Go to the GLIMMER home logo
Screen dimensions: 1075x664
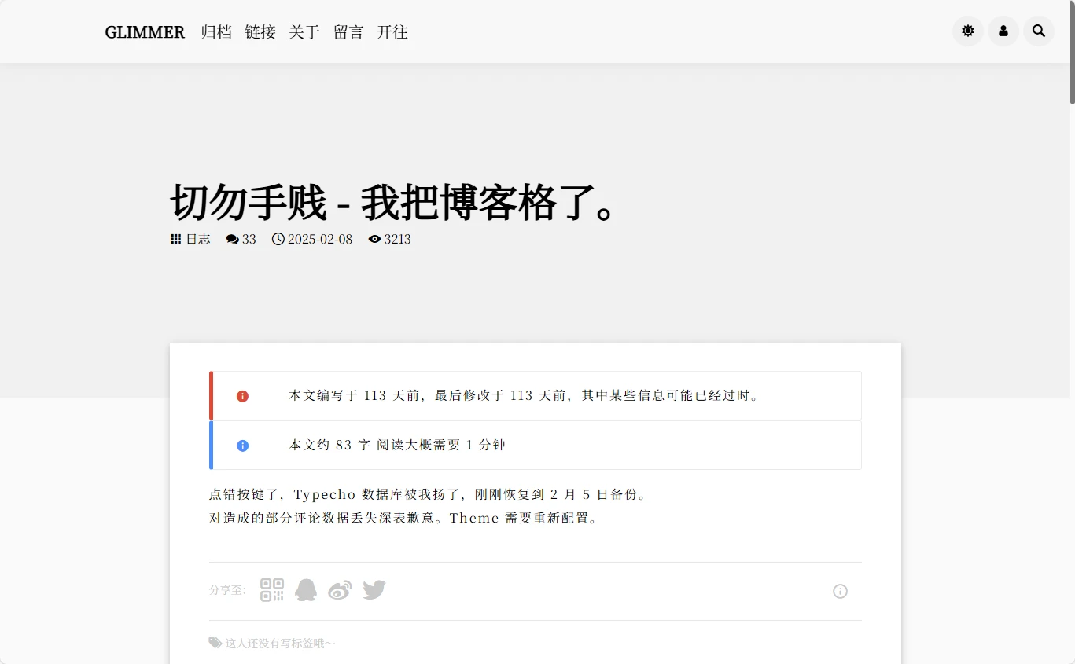pyautogui.click(x=145, y=32)
